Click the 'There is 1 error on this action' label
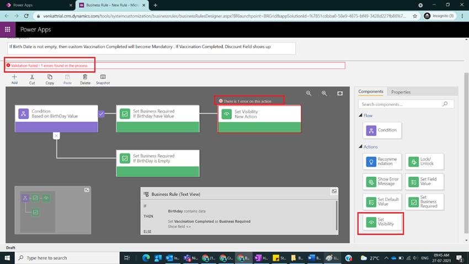Screen dimensions: 469x264 [247, 101]
